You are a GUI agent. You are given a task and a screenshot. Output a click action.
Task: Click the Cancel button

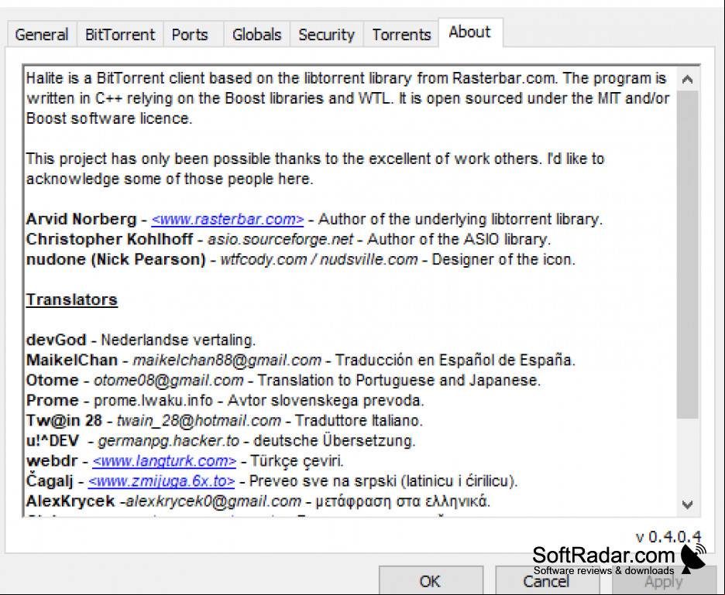[x=546, y=581]
